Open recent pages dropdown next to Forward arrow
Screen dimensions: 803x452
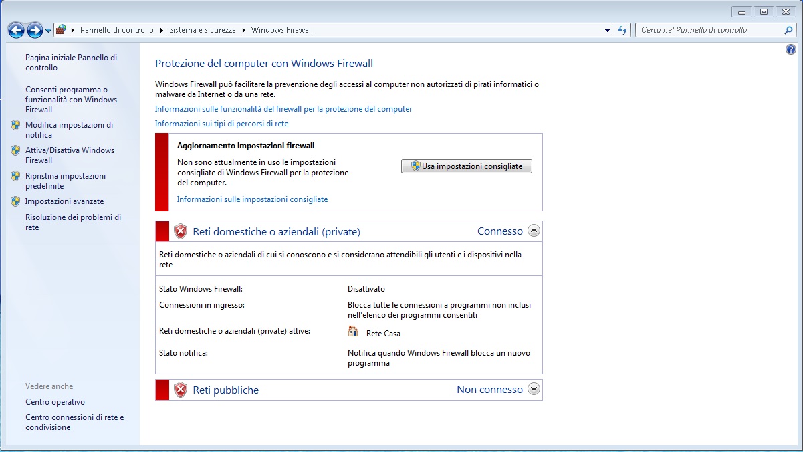[48, 31]
